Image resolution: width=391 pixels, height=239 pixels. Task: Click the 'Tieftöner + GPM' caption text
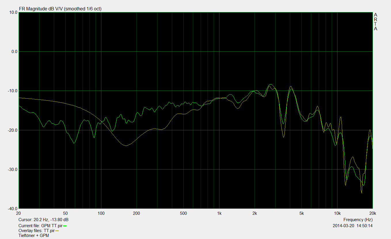33,236
